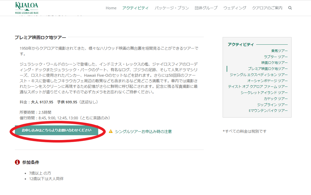Viewport: 311px width, 195px height.
Task: Click the プレミア映画ロケ地ツアー section heading
Action: 40,37
